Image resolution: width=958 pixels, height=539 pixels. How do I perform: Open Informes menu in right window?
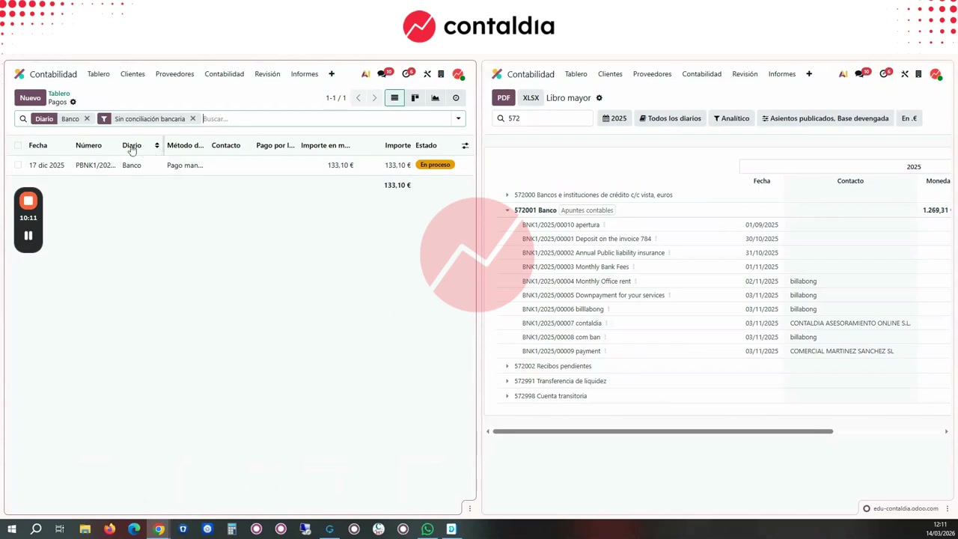click(x=781, y=74)
